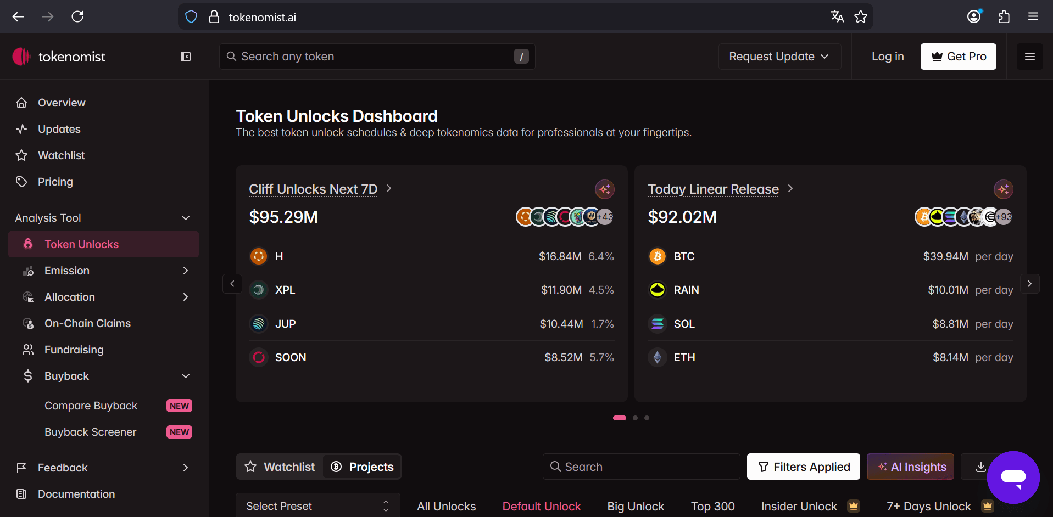Open the Select Preset dropdown
The width and height of the screenshot is (1053, 517).
[x=318, y=506]
